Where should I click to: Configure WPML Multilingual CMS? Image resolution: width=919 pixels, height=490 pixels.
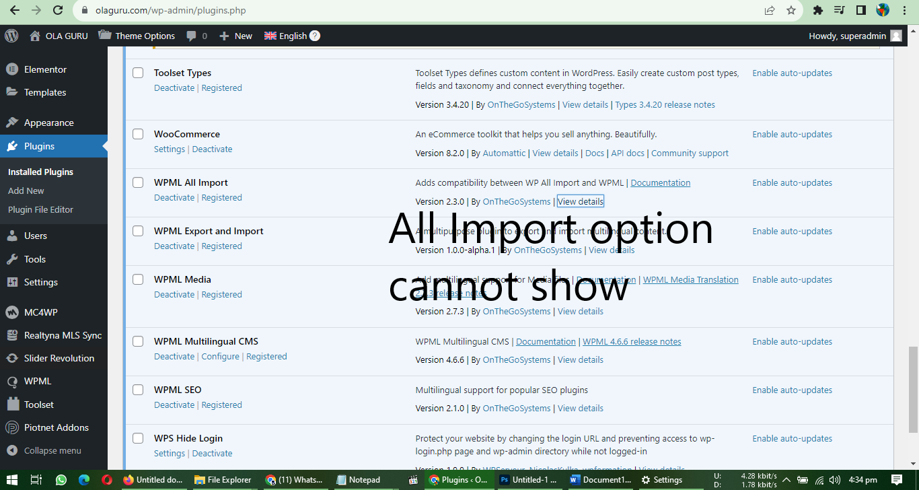point(221,356)
